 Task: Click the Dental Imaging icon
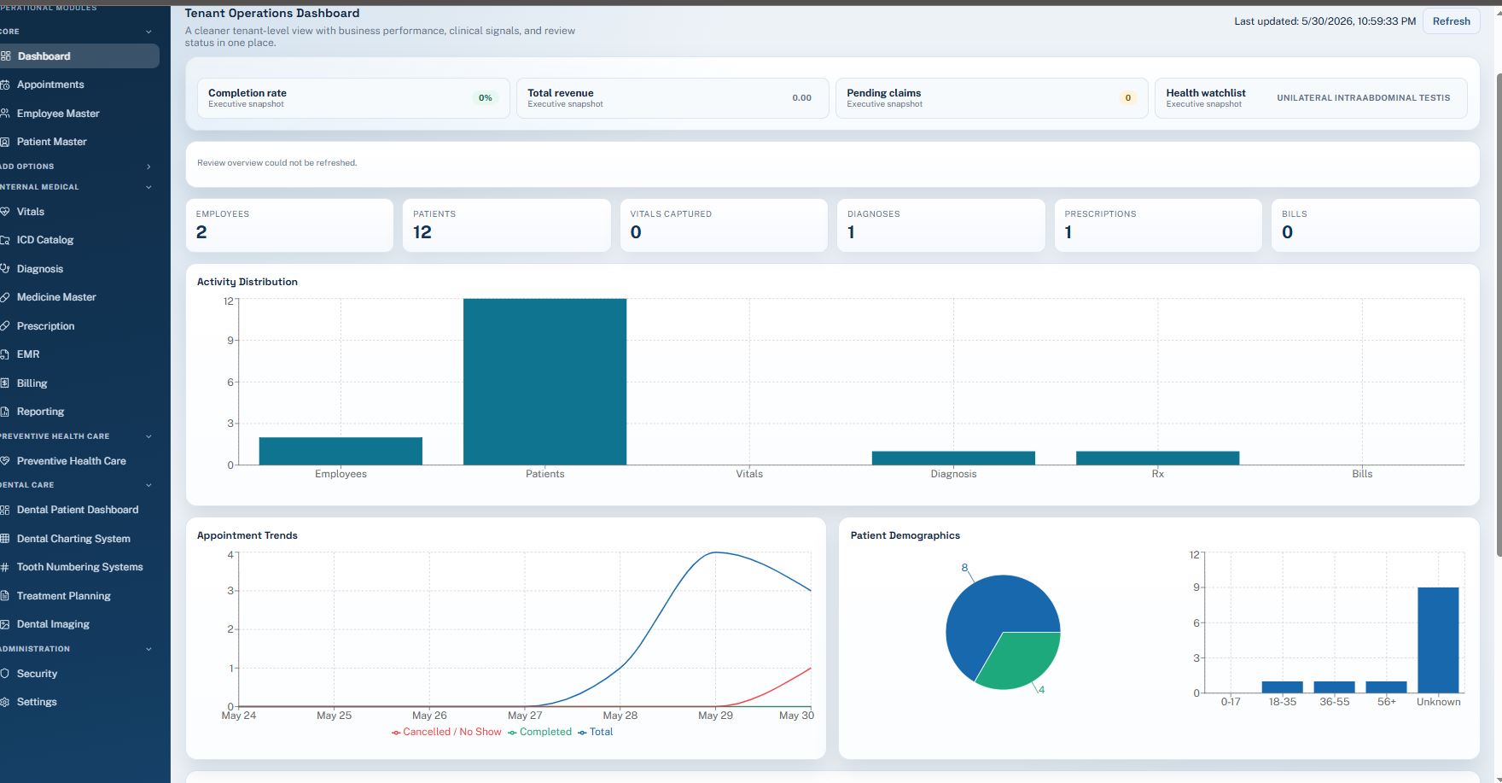click(4, 623)
